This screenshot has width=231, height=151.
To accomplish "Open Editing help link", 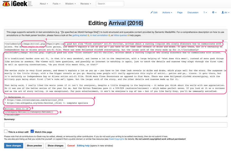I will [x=83, y=146].
